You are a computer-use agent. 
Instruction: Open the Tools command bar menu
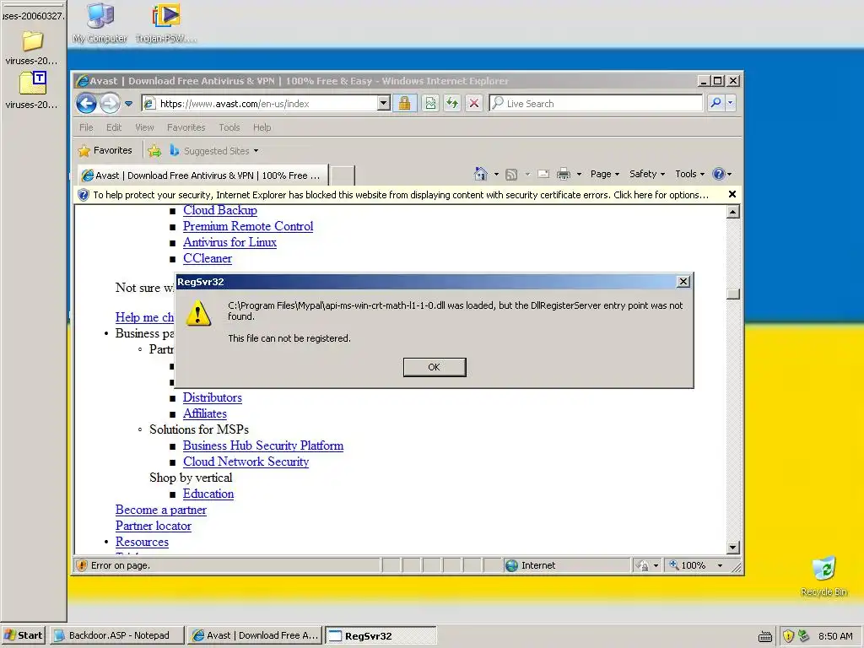click(x=690, y=174)
